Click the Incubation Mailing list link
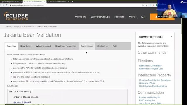The width and height of the screenshot is (187, 105). point(150,97)
